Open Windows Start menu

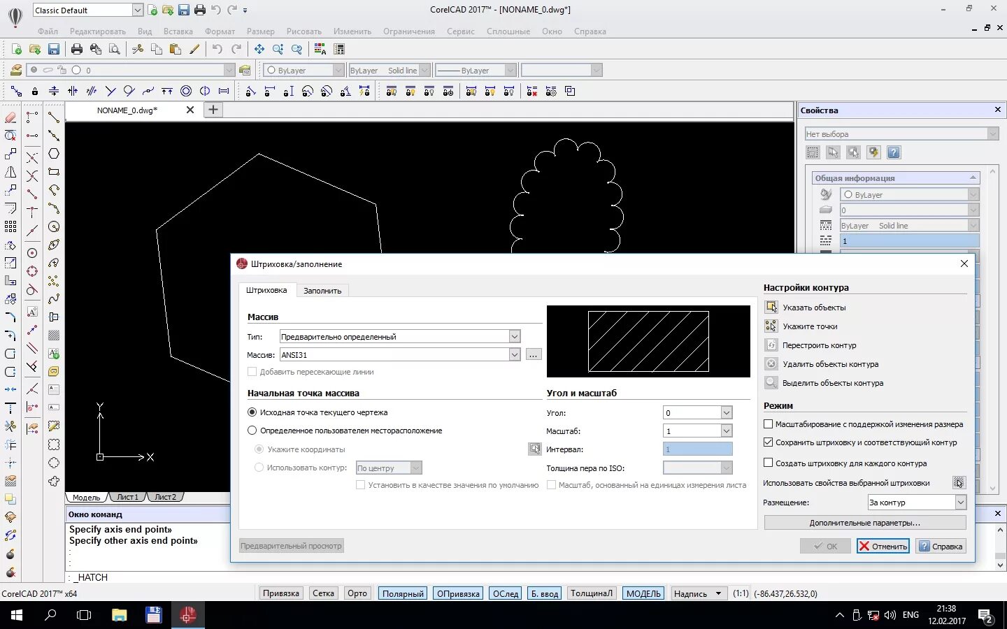pyautogui.click(x=17, y=615)
